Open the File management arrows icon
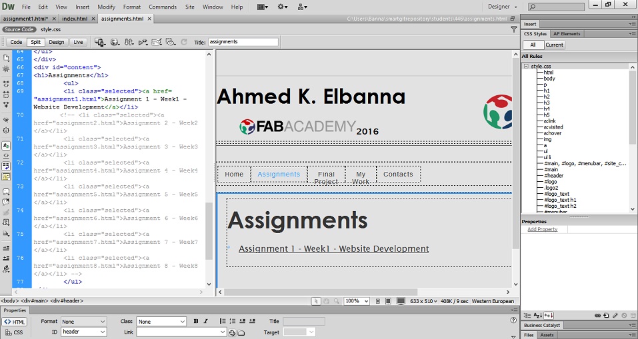 pyautogui.click(x=129, y=42)
